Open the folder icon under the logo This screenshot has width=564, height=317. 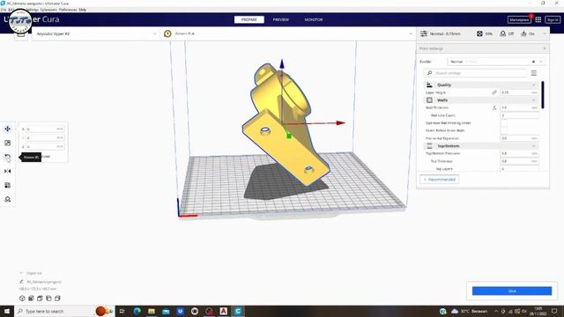21,35
